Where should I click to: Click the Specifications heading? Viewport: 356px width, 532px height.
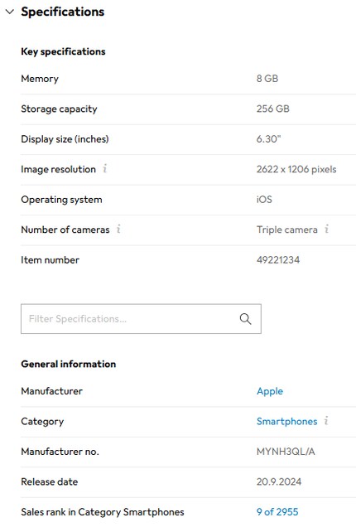pos(63,12)
